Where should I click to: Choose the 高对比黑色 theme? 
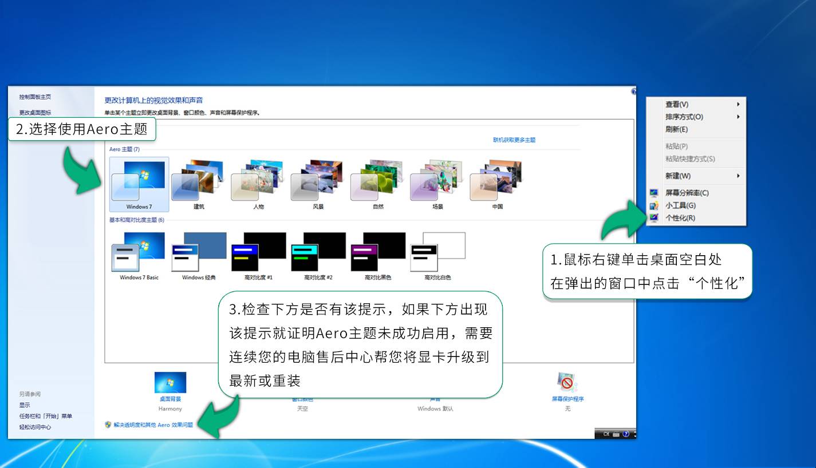(378, 256)
